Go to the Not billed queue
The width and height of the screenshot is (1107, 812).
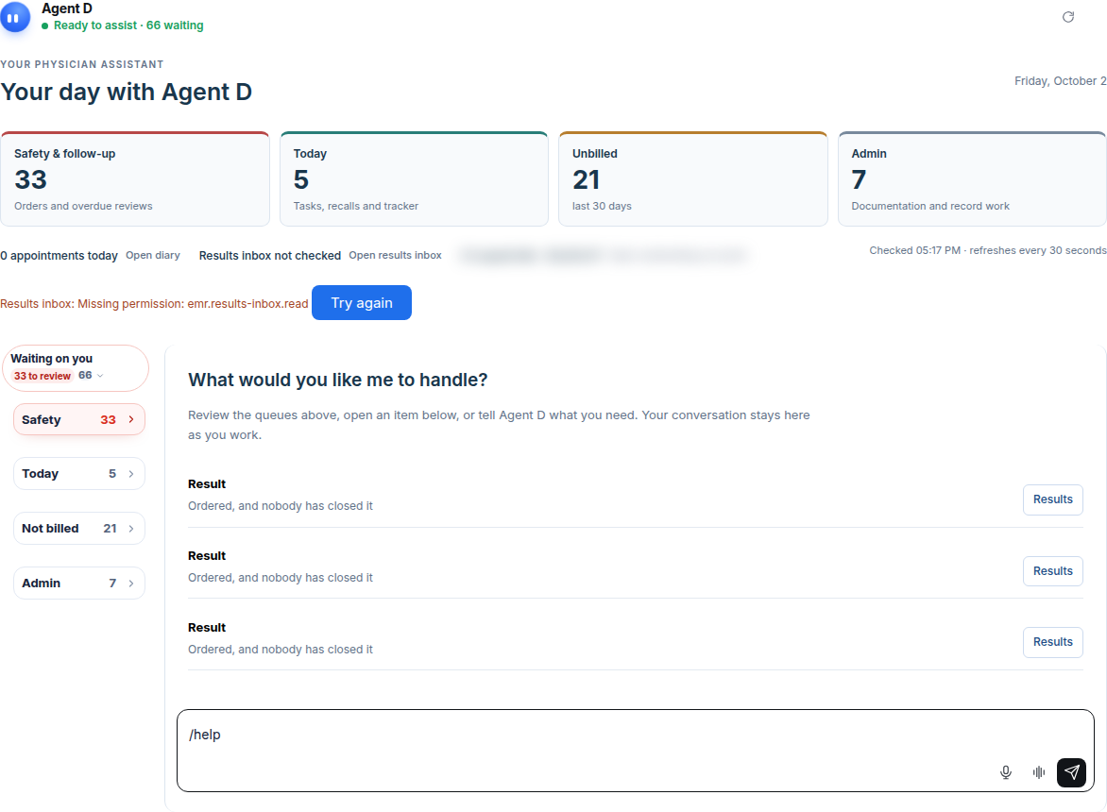[79, 529]
